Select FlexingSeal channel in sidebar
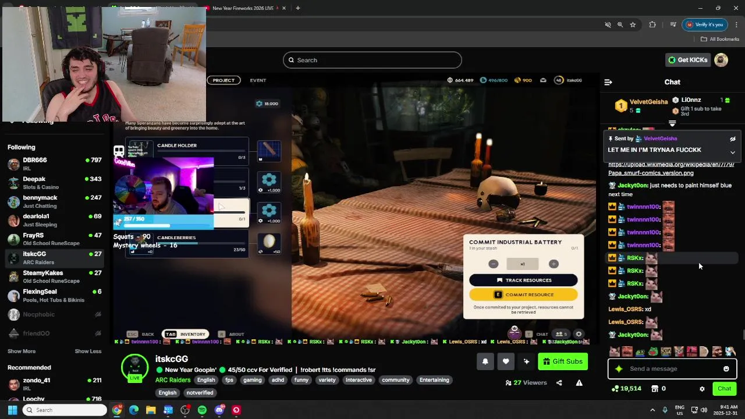 click(55, 296)
